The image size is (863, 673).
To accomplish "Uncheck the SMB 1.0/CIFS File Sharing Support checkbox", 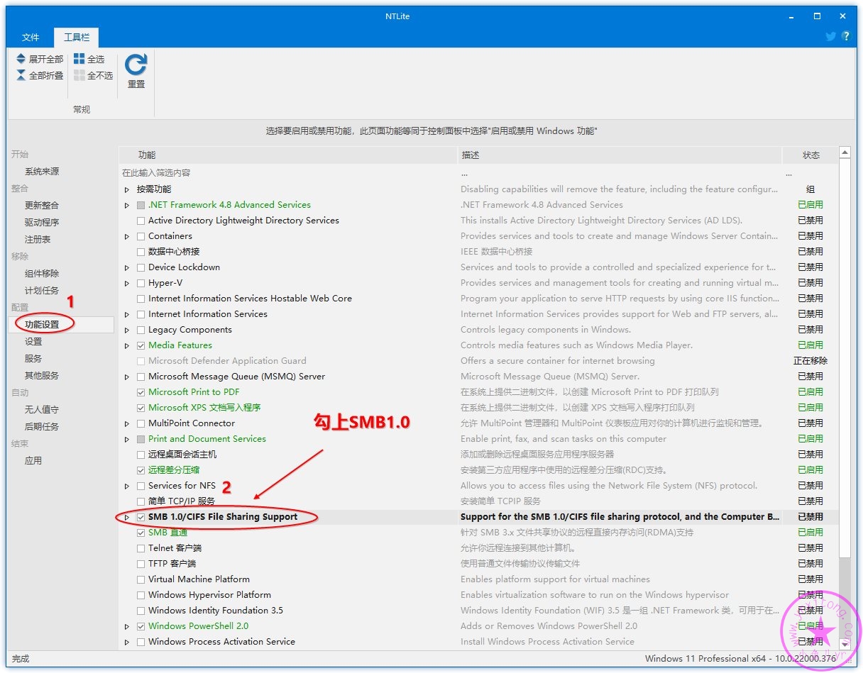I will (141, 517).
